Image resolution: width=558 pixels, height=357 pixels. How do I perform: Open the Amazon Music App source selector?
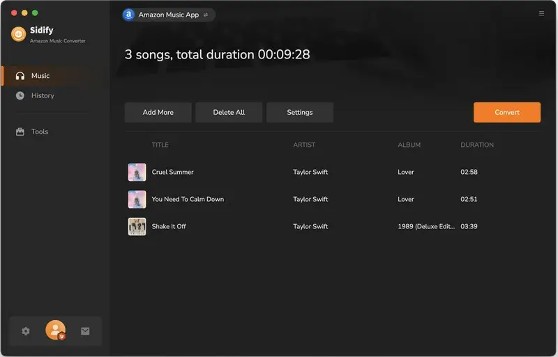coord(169,15)
